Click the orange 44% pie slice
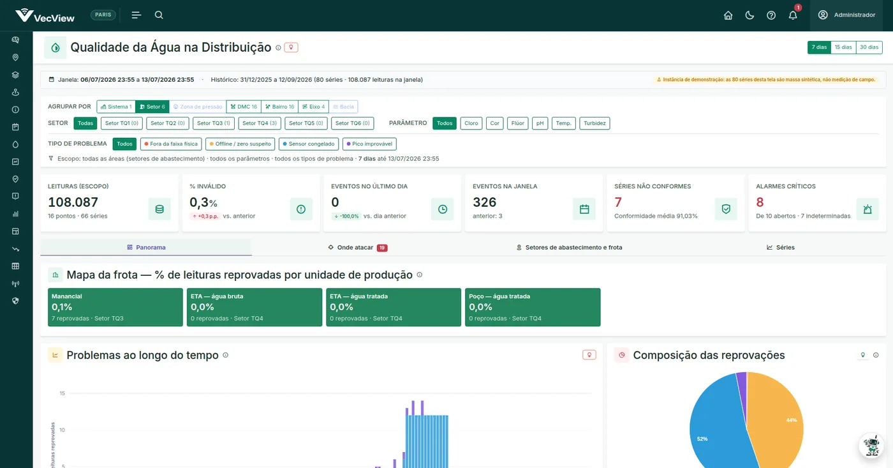 coord(778,421)
